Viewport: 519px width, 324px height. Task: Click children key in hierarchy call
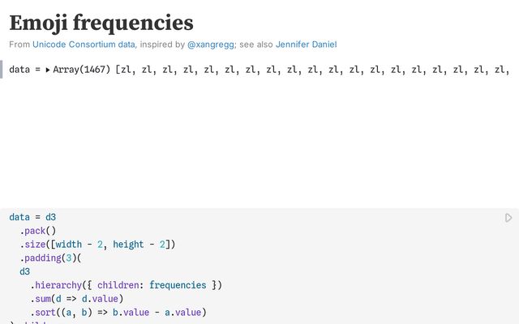119,285
